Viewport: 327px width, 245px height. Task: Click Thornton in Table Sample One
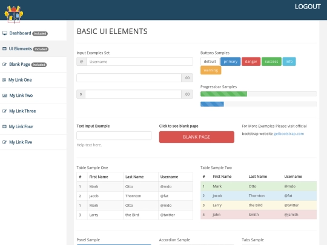point(133,196)
